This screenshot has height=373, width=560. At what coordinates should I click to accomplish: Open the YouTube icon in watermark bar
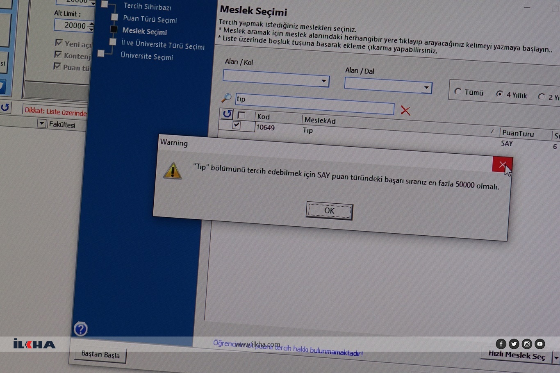pyautogui.click(x=540, y=344)
